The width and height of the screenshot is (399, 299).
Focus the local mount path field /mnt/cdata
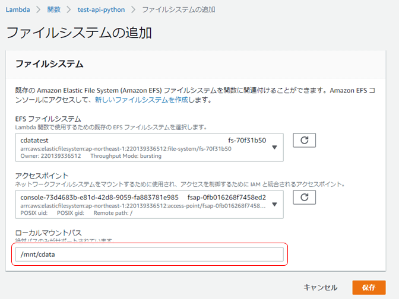[x=149, y=255]
